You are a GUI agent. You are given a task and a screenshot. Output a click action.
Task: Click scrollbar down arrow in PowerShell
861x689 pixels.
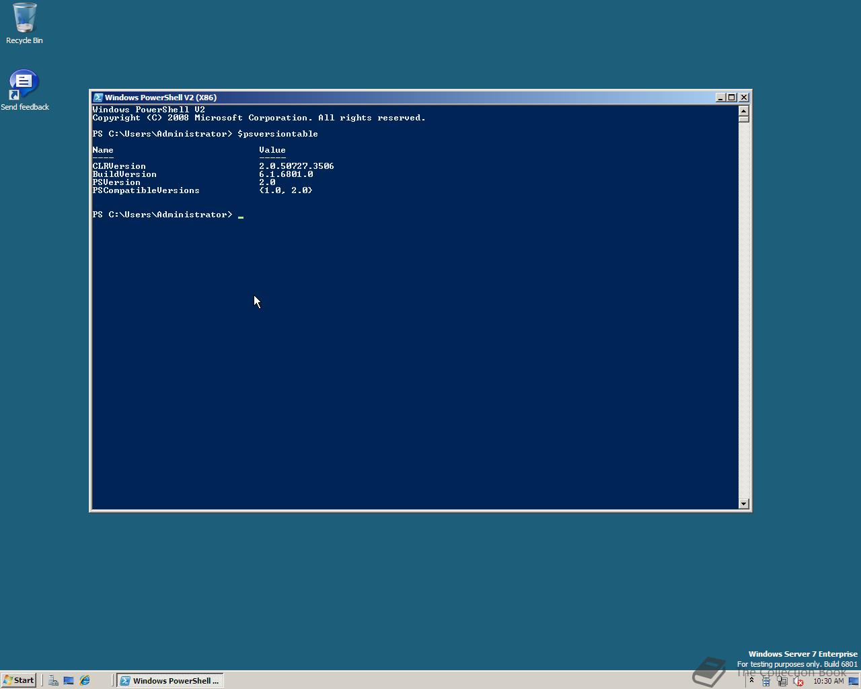pyautogui.click(x=743, y=503)
